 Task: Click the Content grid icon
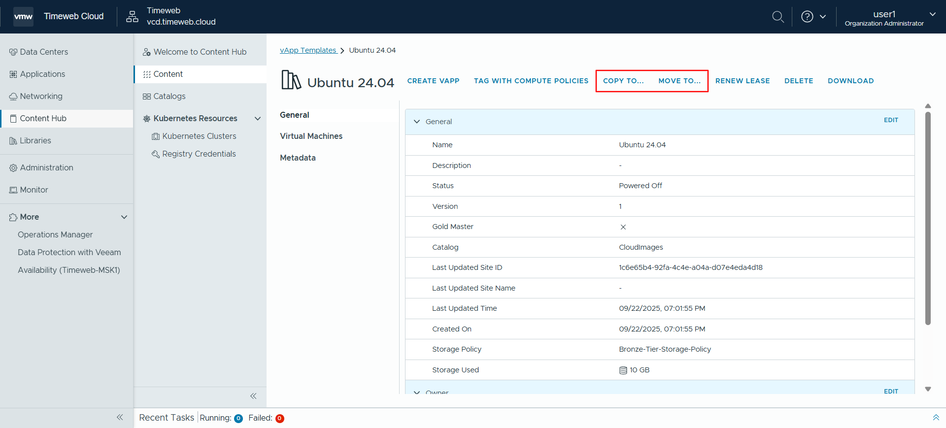coord(147,74)
